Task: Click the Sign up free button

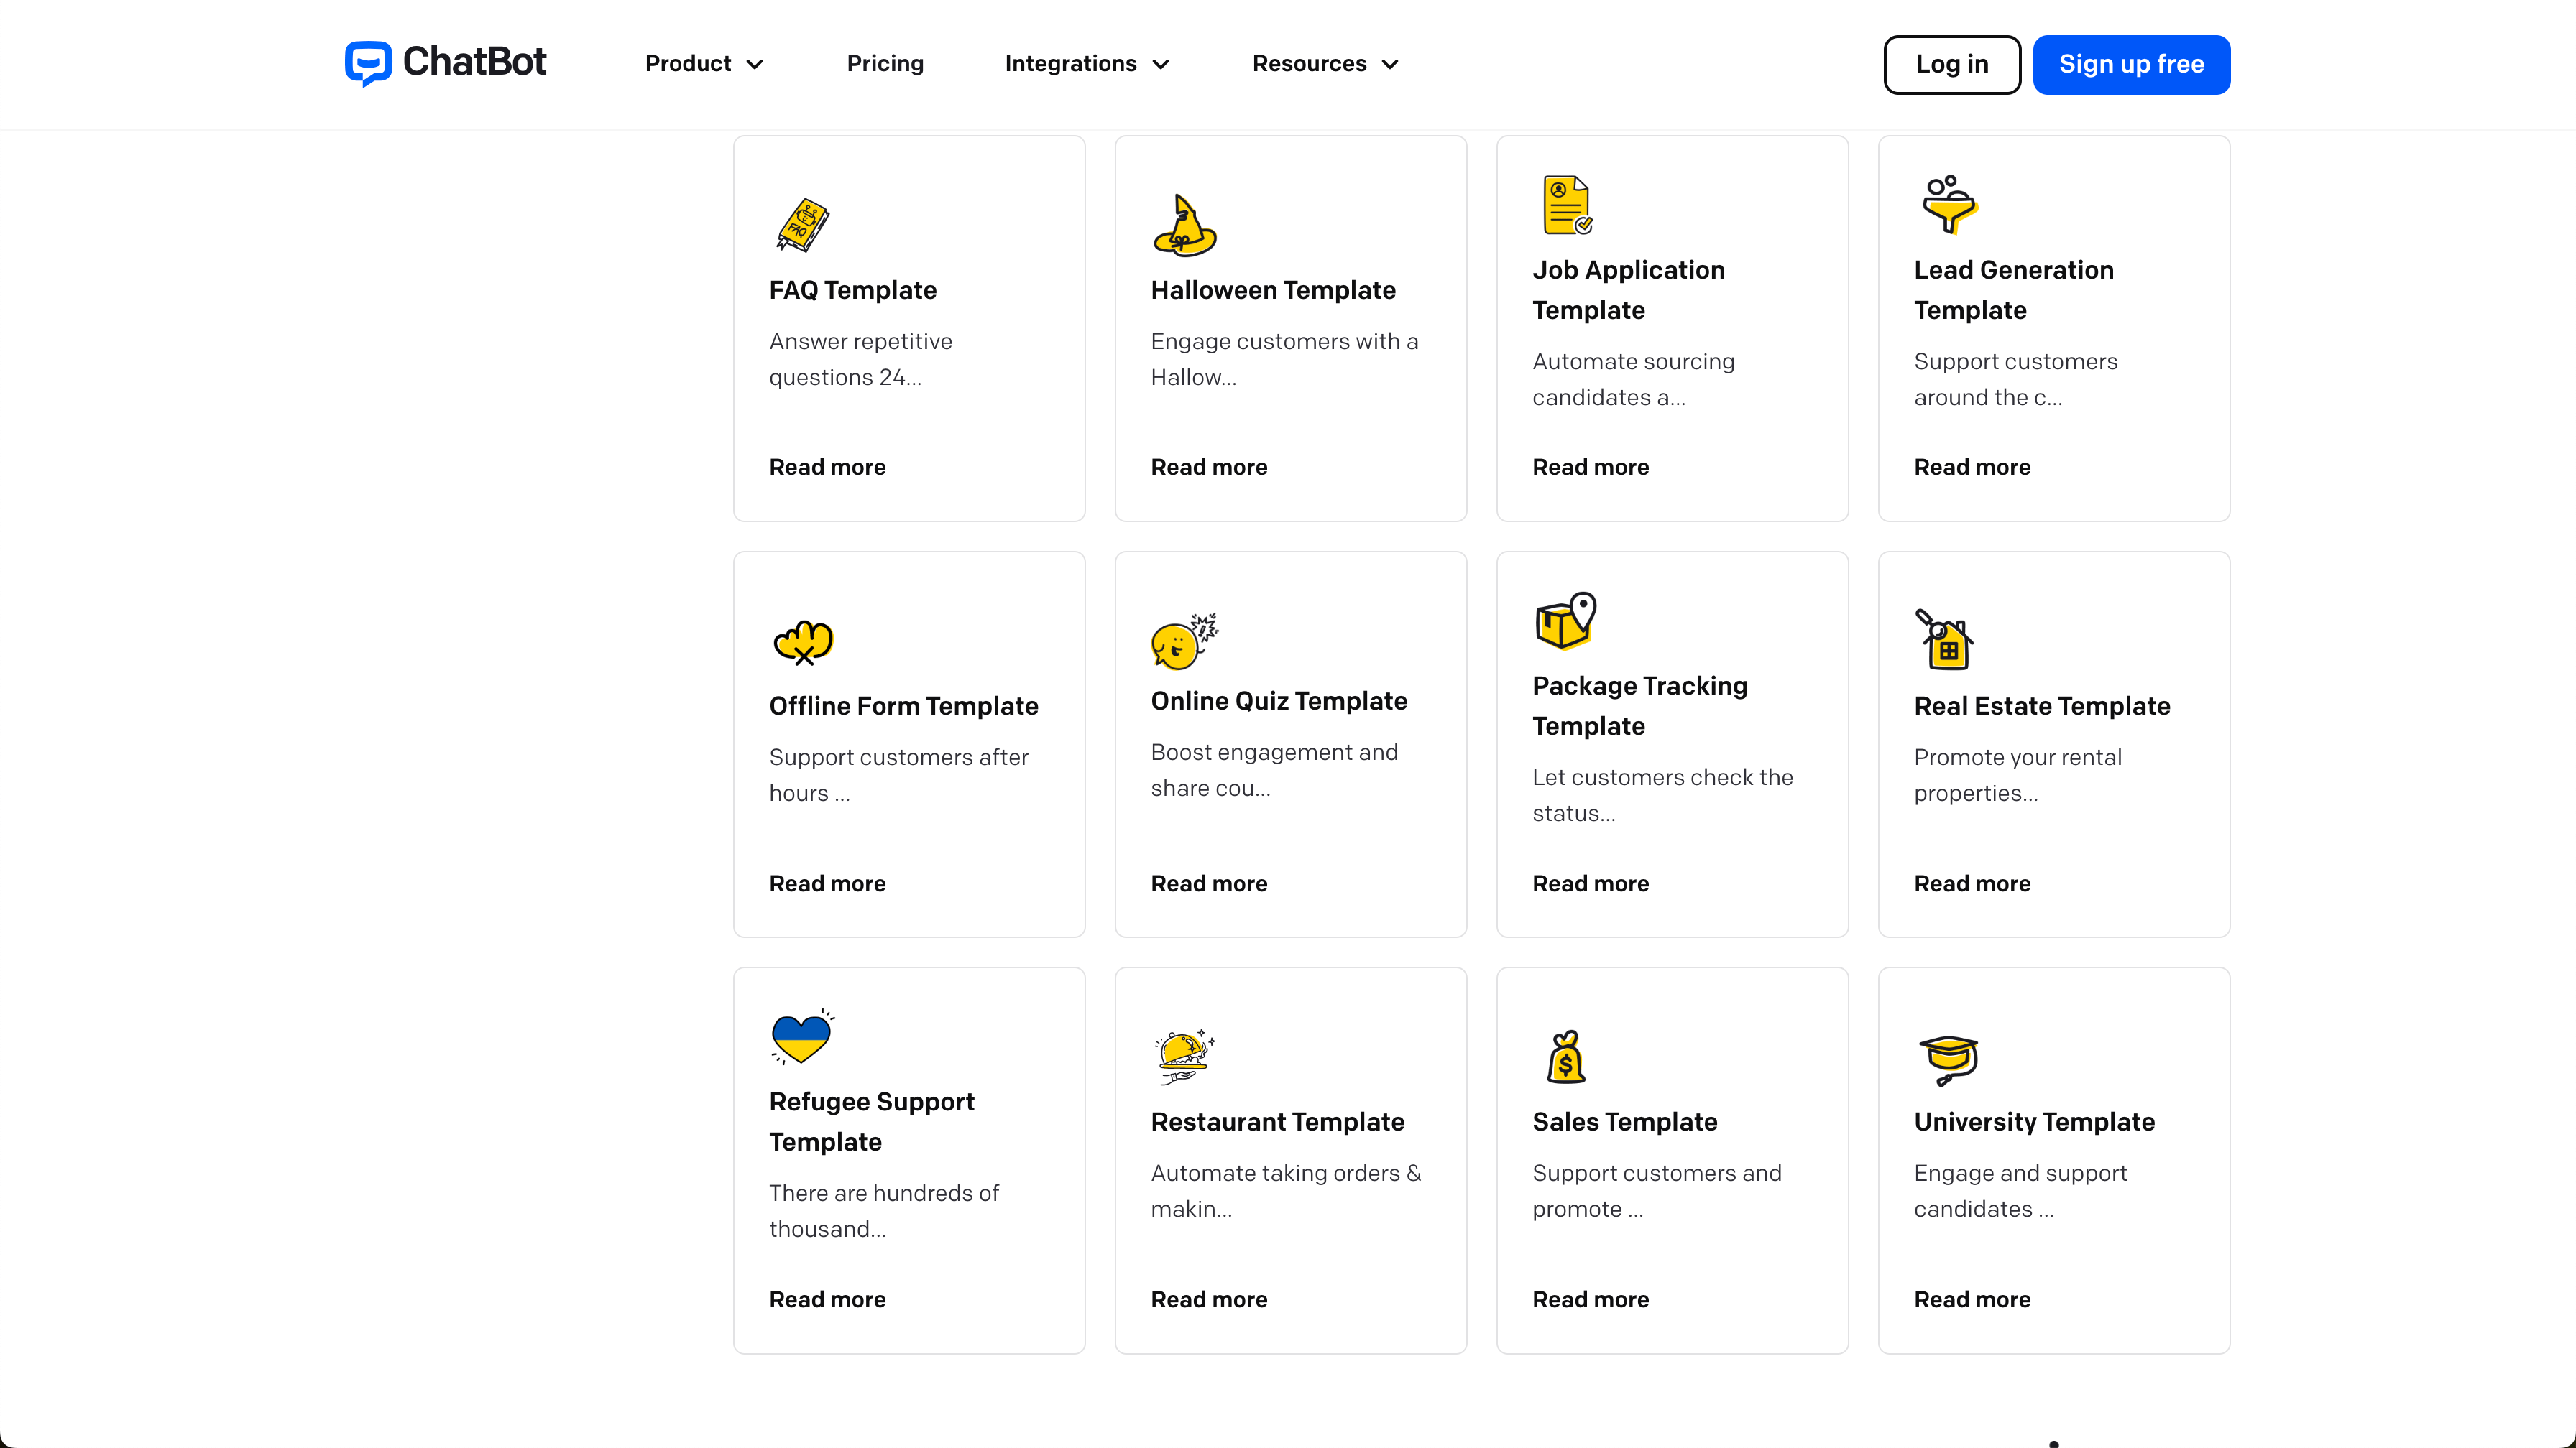Action: click(2131, 65)
